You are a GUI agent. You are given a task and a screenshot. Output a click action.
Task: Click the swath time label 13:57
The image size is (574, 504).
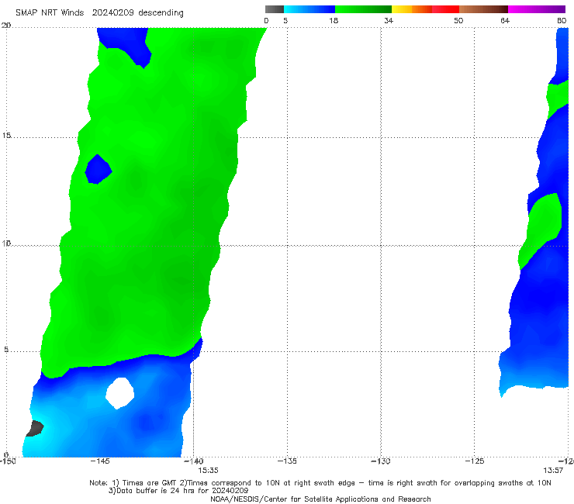tap(553, 471)
